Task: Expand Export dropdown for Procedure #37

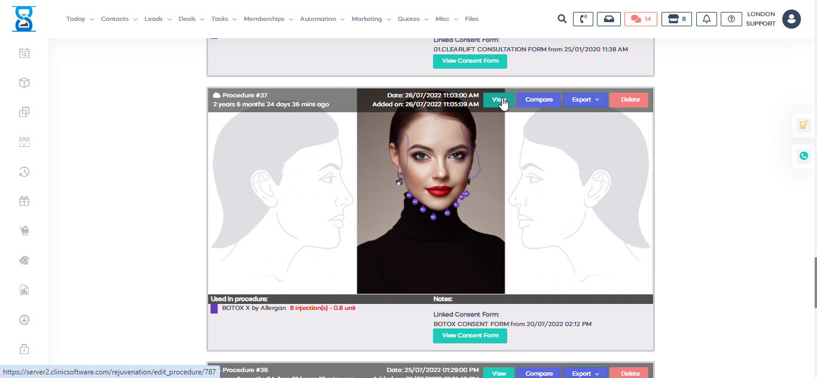Action: 585,100
